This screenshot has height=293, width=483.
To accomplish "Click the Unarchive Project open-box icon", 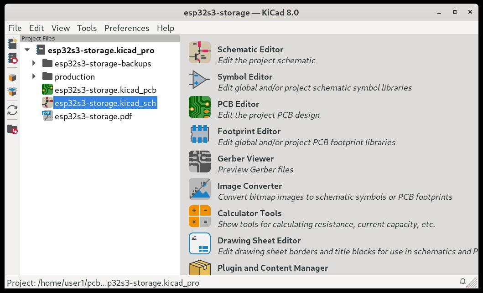I will coord(12,91).
